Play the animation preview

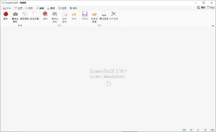tap(198, 130)
